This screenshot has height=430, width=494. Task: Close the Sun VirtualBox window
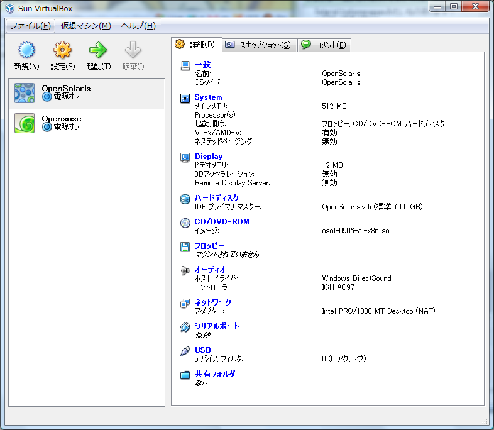pos(475,7)
